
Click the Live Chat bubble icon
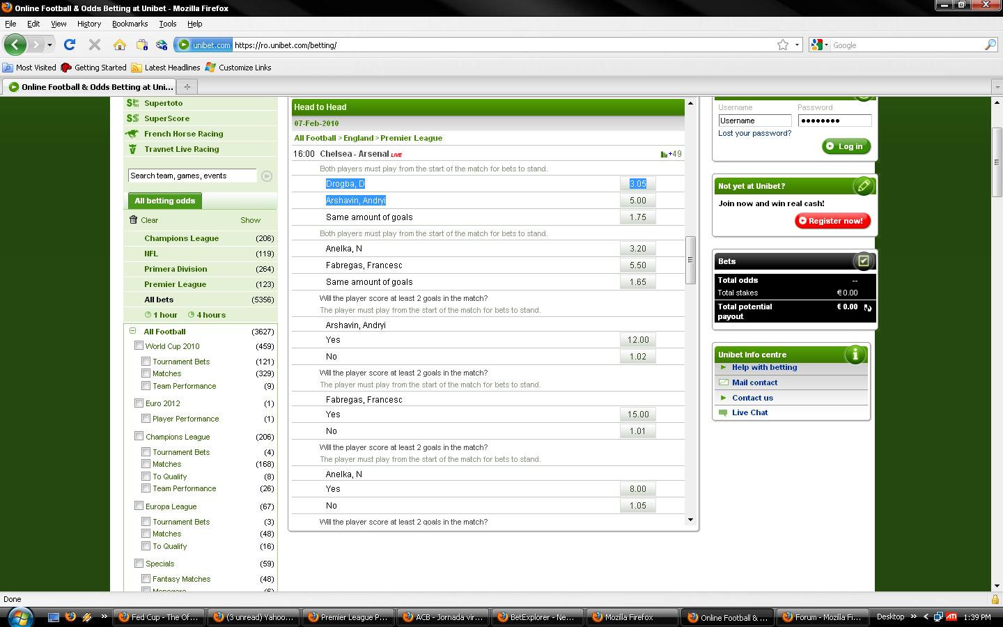(723, 412)
